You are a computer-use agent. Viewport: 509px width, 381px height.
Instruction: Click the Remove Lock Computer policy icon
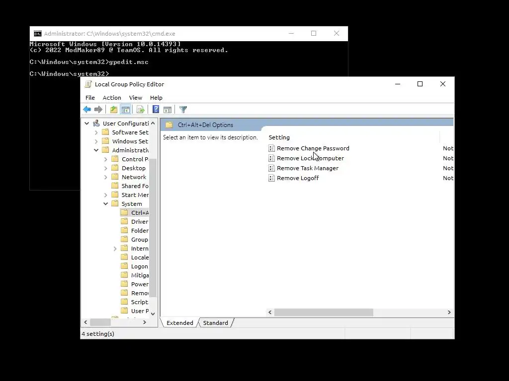click(272, 158)
